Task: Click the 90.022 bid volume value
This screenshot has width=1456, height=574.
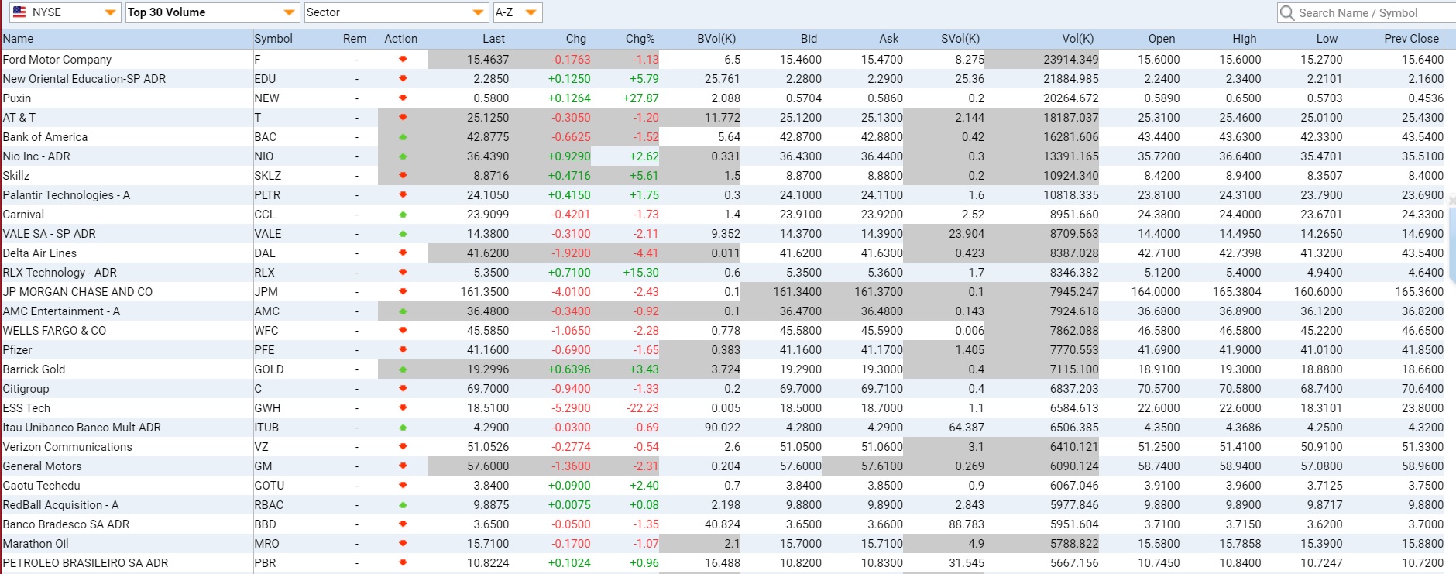Action: coord(722,428)
